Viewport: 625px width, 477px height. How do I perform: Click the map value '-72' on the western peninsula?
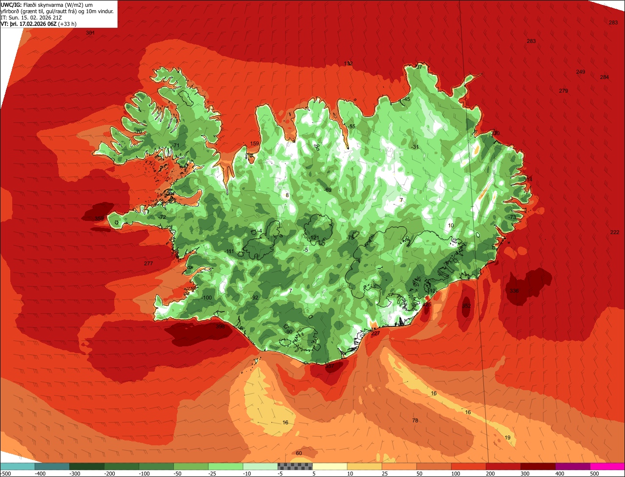pos(162,217)
